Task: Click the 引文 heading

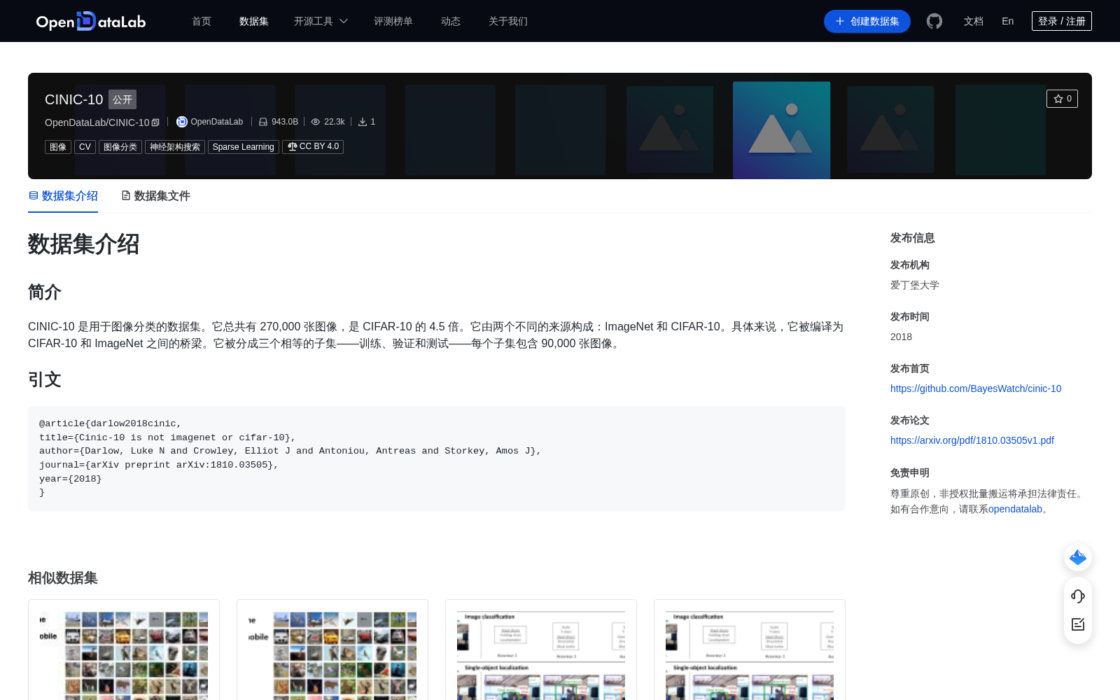Action: tap(45, 379)
